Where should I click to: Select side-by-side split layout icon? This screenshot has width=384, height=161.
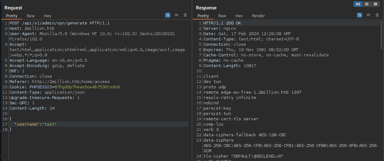click(358, 4)
